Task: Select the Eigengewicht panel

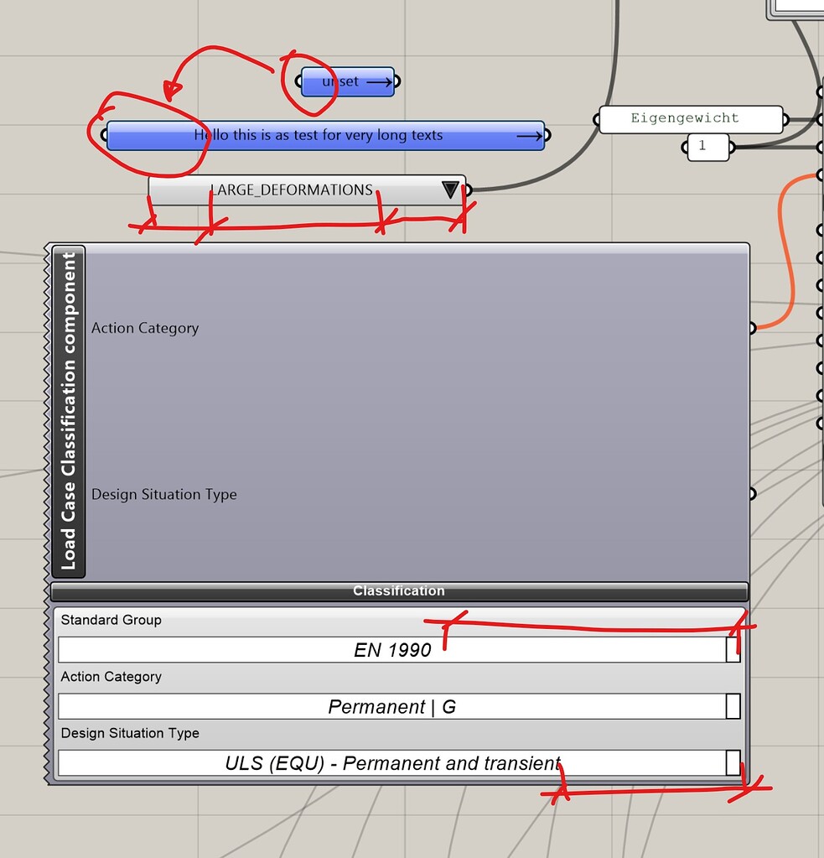Action: 687,119
